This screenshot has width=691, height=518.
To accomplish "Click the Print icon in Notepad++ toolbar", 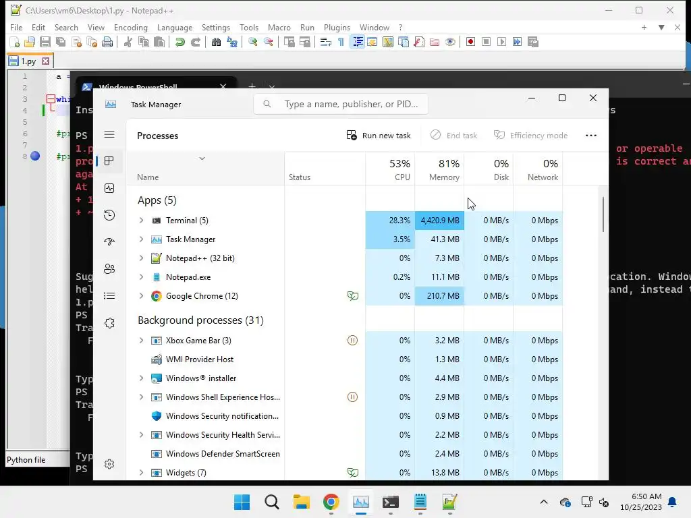I will click(107, 42).
